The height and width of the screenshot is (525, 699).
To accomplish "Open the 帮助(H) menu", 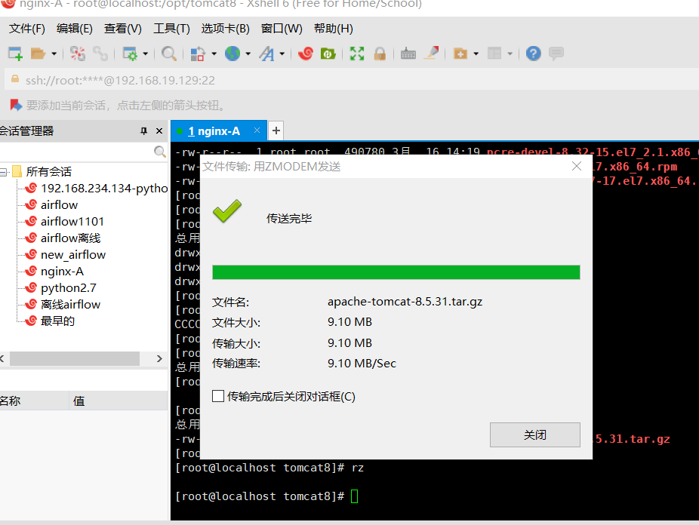I will (x=334, y=29).
